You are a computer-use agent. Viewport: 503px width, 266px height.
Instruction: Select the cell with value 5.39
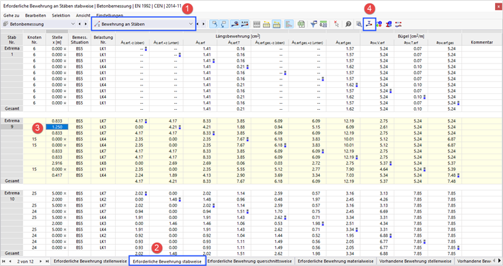point(445,169)
